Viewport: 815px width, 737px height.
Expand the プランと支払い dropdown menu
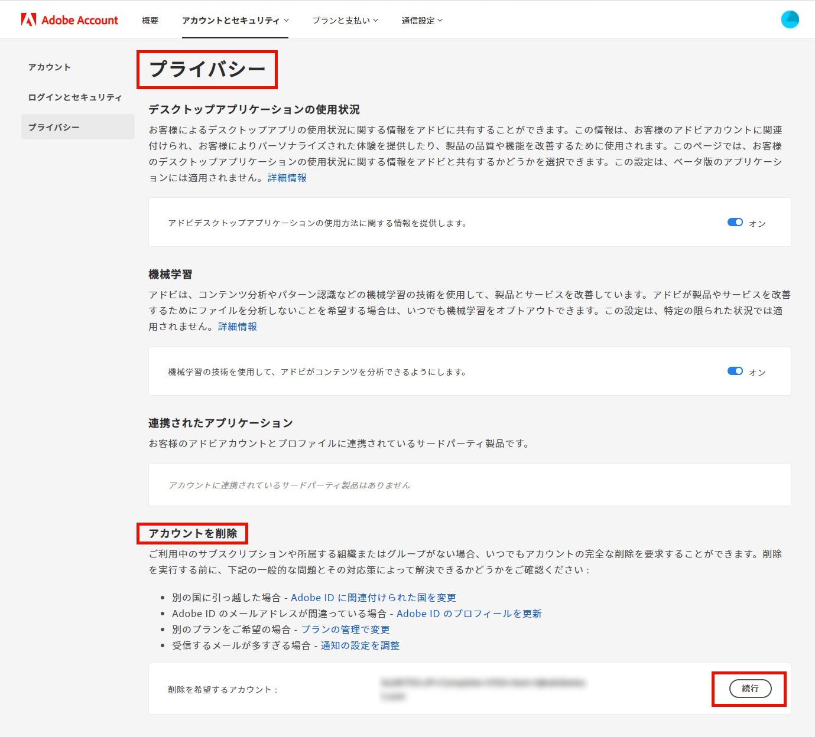[345, 21]
